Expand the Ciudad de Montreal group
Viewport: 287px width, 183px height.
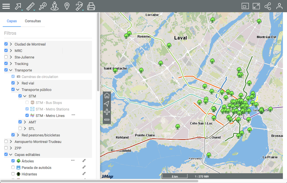tap(11, 44)
